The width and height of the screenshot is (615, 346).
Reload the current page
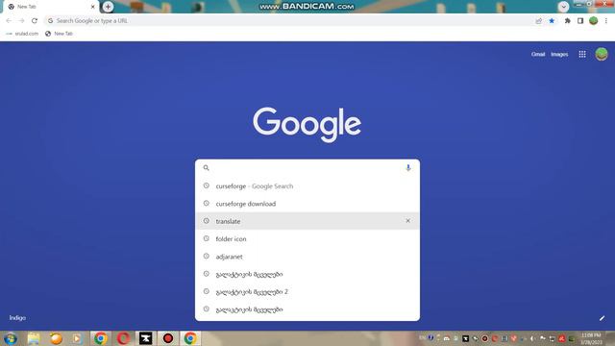[x=35, y=21]
